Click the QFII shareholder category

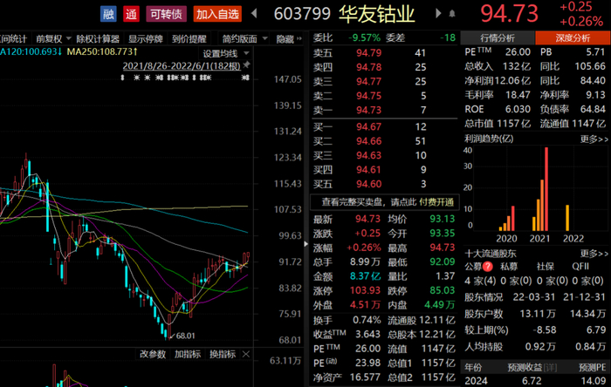point(580,267)
